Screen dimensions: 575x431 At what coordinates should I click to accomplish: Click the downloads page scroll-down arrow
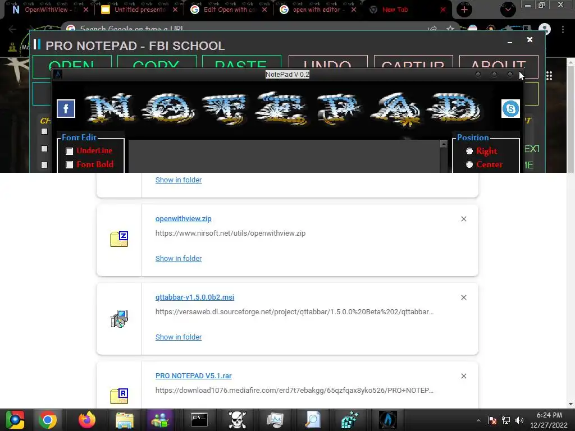click(x=571, y=404)
